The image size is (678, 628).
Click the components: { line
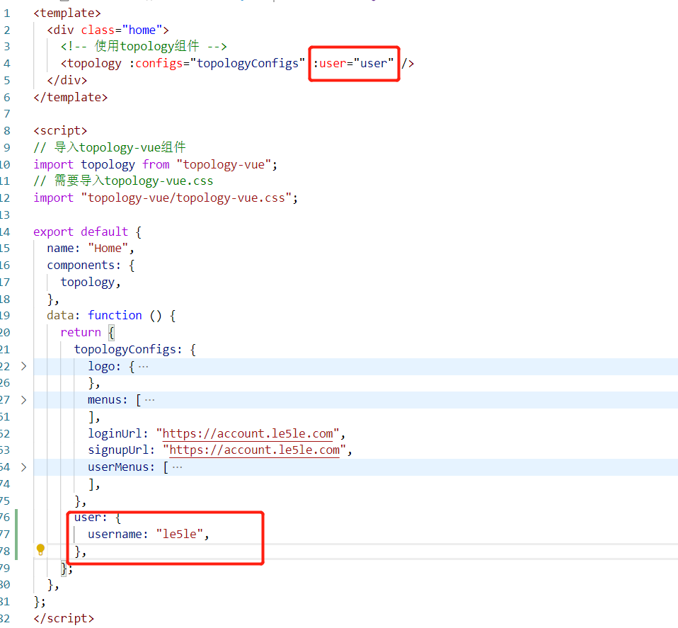coord(91,265)
